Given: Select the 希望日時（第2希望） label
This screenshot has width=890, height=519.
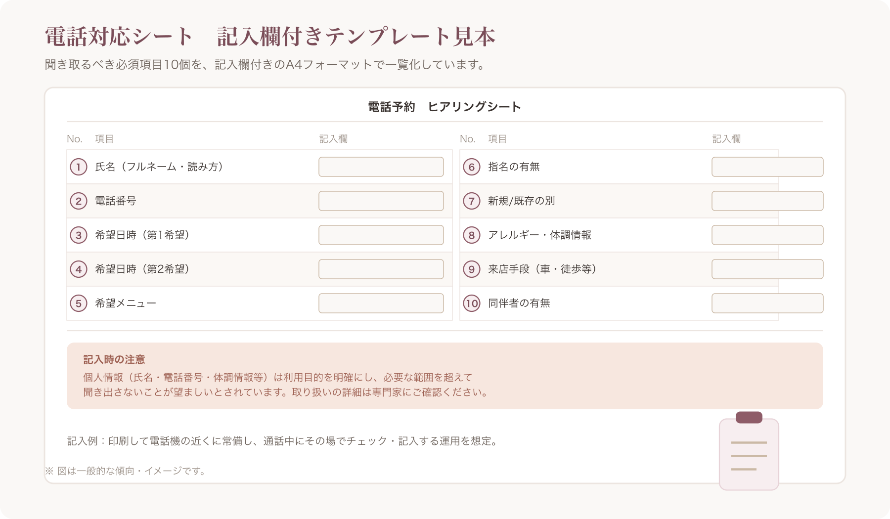Looking at the screenshot, I should (142, 269).
